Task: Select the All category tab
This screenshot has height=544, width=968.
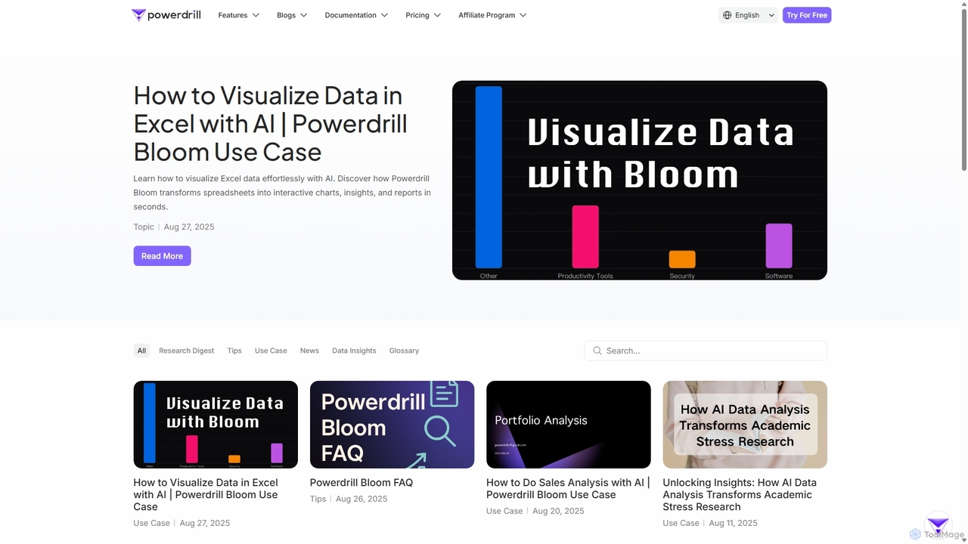Action: 141,351
